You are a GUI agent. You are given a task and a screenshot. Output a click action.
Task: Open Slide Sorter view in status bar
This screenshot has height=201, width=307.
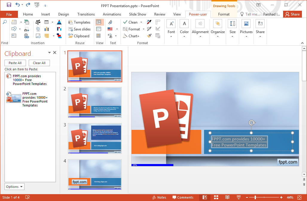point(216,197)
